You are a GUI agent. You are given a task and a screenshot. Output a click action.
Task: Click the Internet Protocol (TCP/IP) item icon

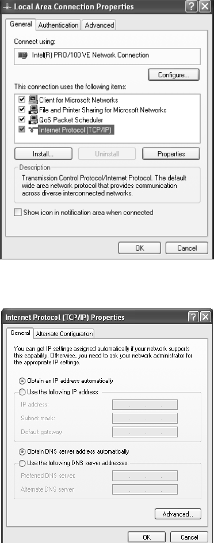pos(33,130)
